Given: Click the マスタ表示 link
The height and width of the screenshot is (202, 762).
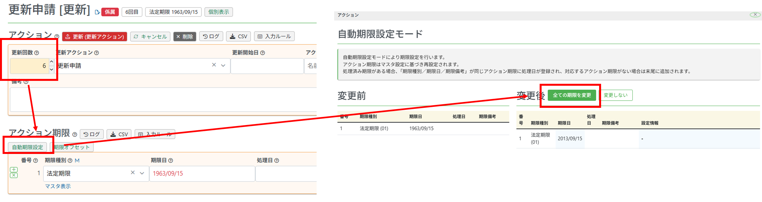Looking at the screenshot, I should click(58, 186).
